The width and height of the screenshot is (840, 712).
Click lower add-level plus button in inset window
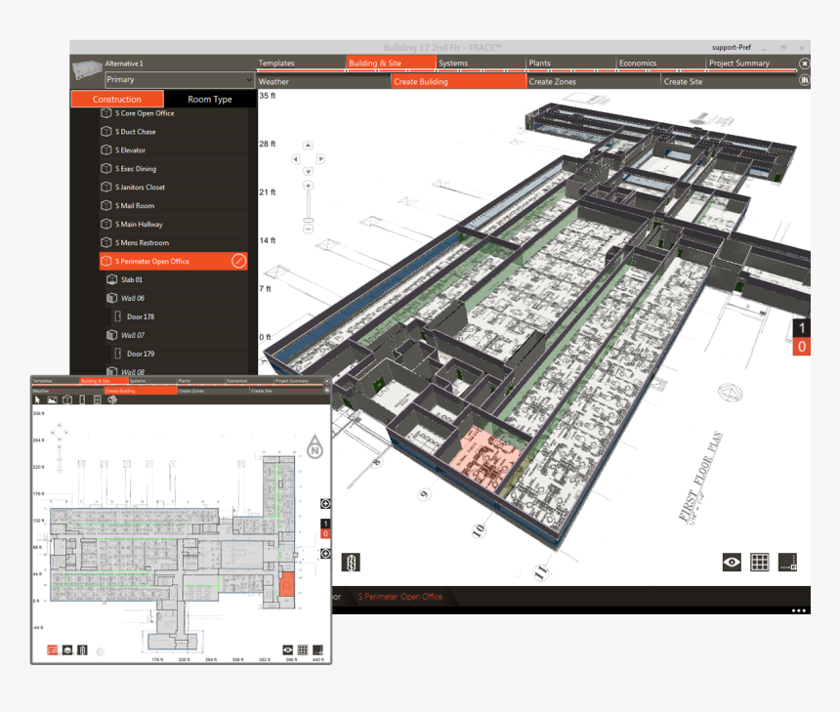tap(325, 554)
